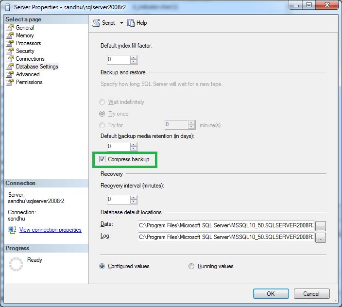This screenshot has height=307, width=342.
Task: Minimize the Server Properties window
Action: point(296,5)
